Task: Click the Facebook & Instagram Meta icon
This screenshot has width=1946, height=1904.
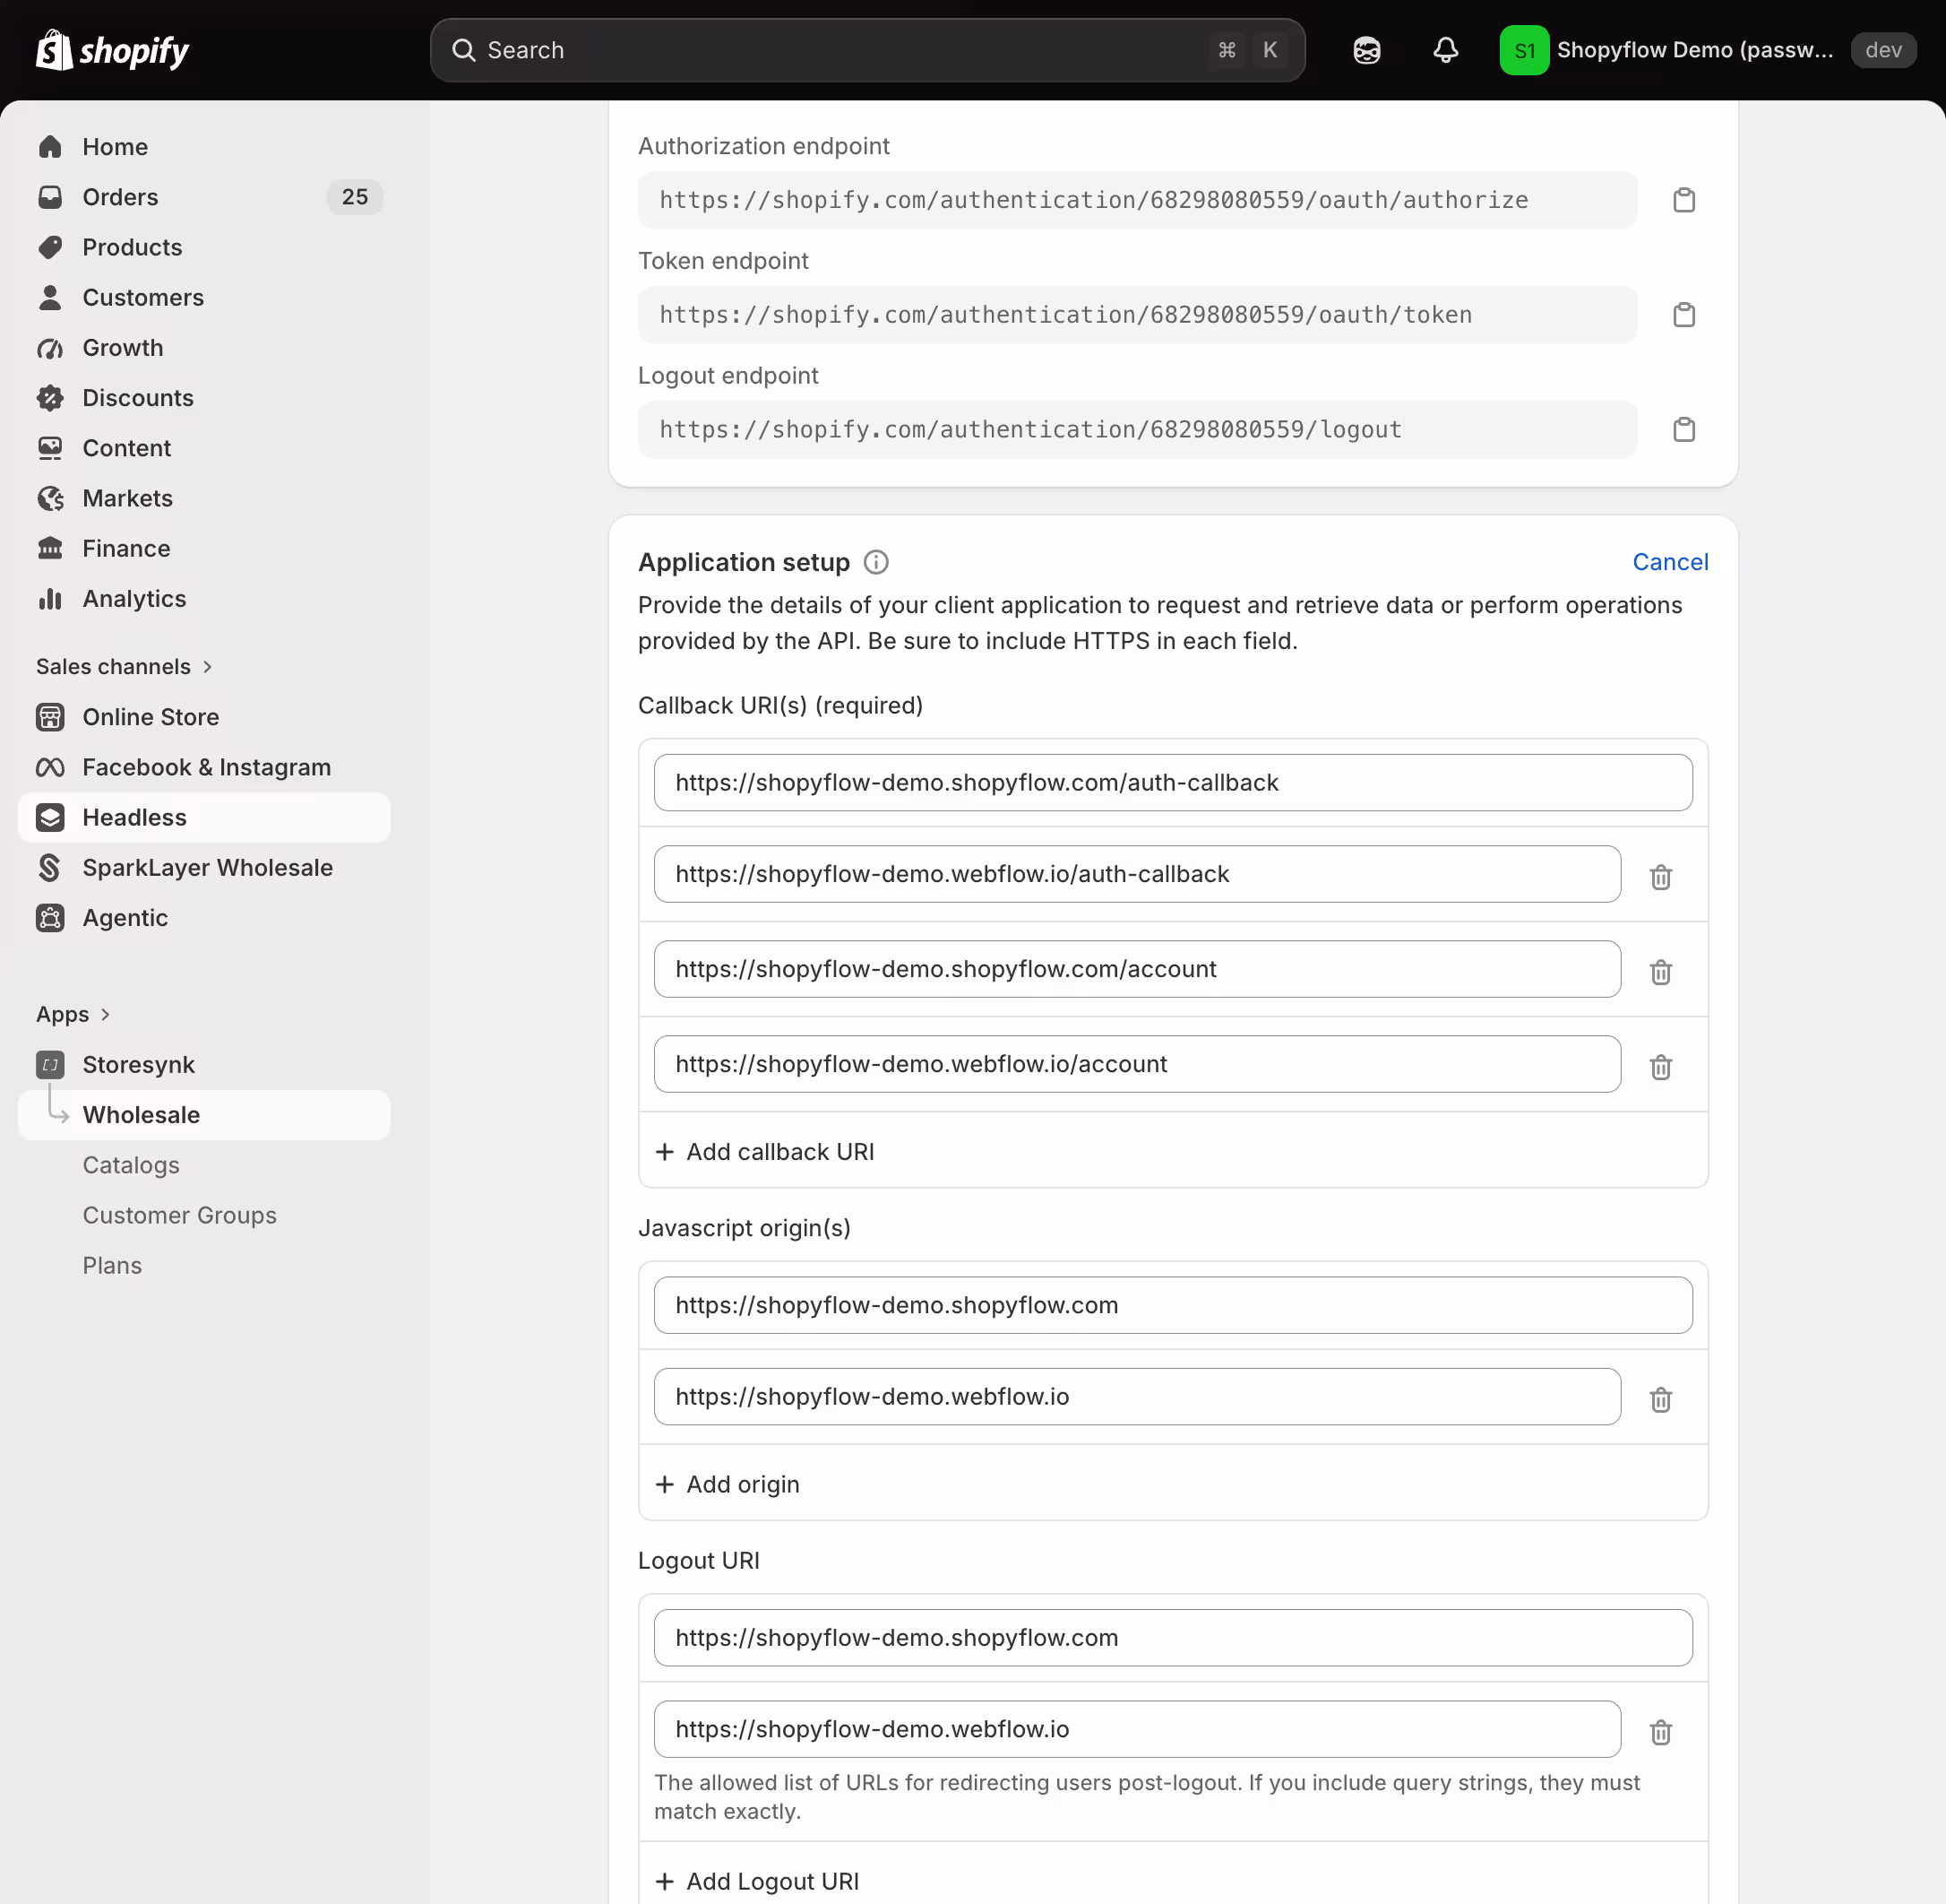Action: click(x=50, y=767)
